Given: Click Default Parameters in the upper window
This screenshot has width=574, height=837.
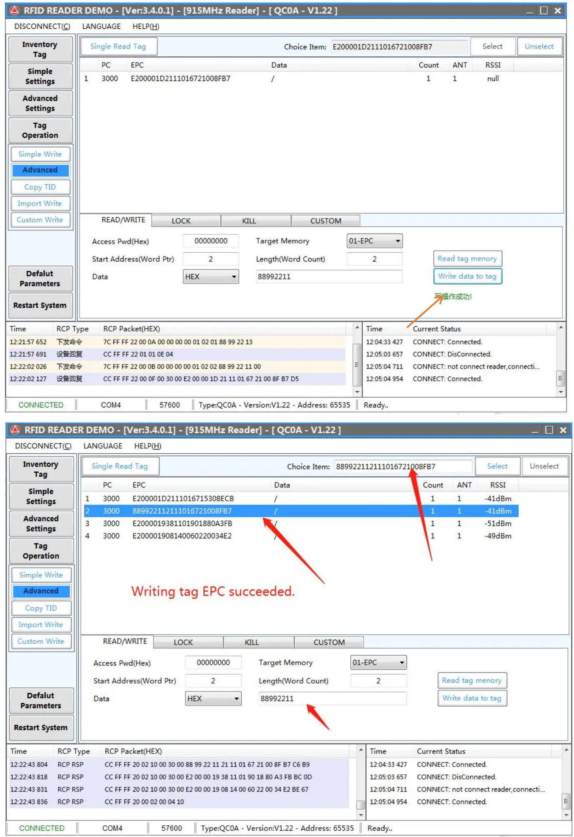Looking at the screenshot, I should 40,279.
